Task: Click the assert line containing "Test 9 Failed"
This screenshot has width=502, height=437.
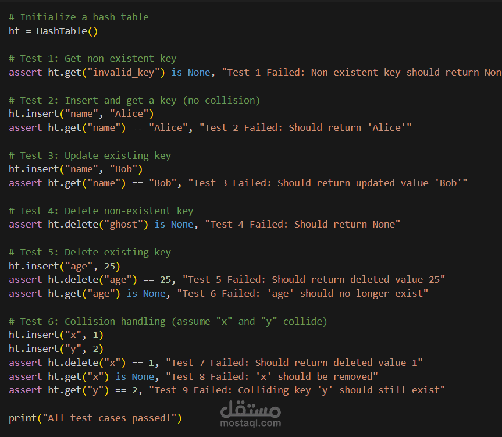Action: click(x=227, y=390)
